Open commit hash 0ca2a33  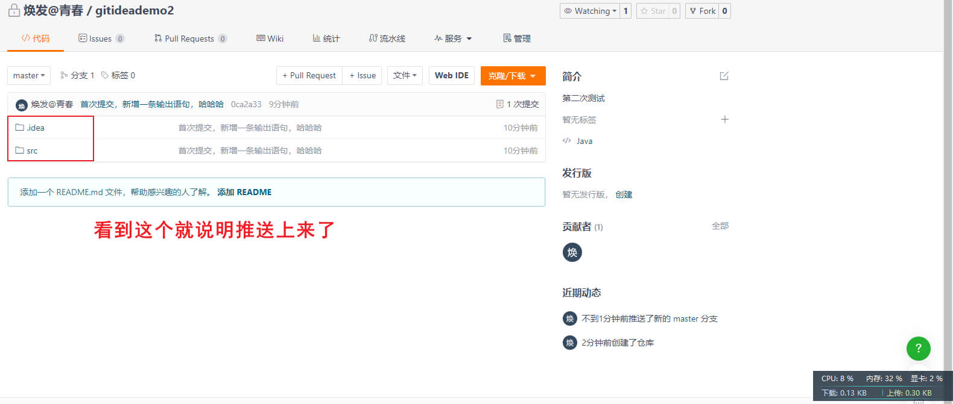pyautogui.click(x=246, y=104)
